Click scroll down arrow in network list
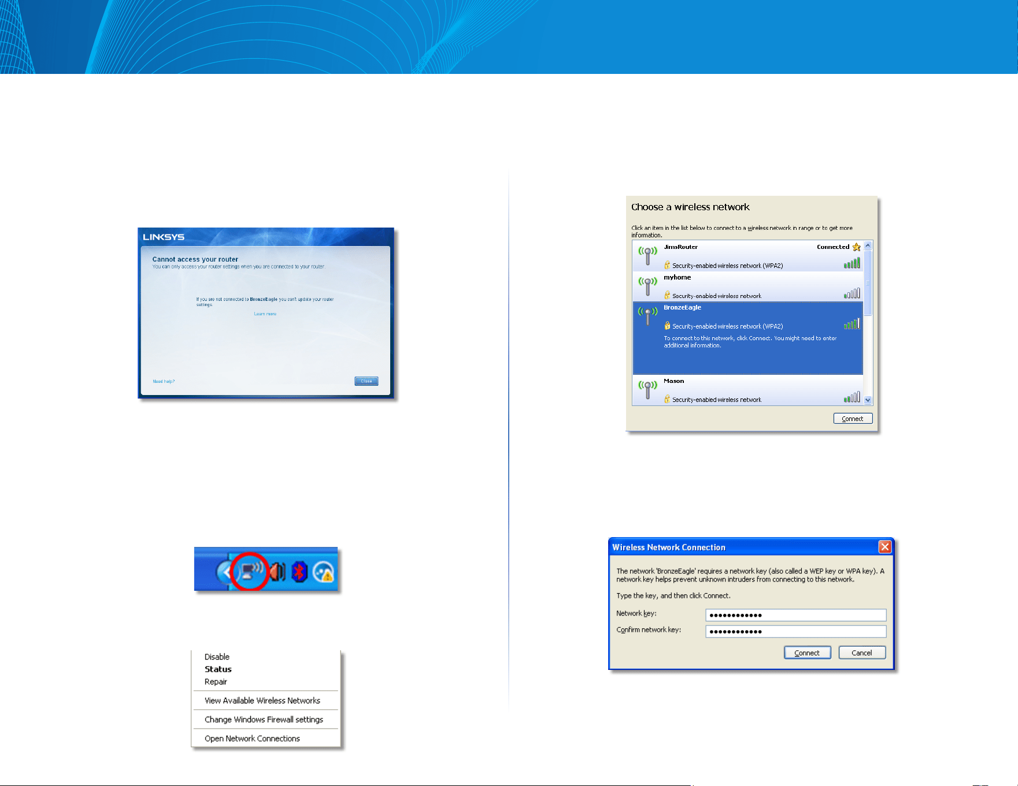1018x786 pixels. pos(868,400)
